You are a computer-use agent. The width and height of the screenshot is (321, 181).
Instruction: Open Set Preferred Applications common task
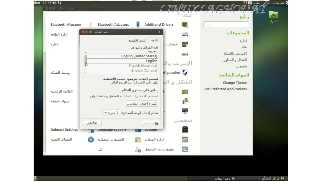click(225, 89)
